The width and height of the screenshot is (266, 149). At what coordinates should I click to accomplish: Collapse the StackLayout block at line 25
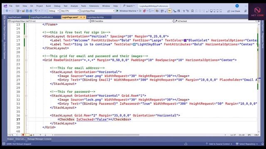coord(26,72)
